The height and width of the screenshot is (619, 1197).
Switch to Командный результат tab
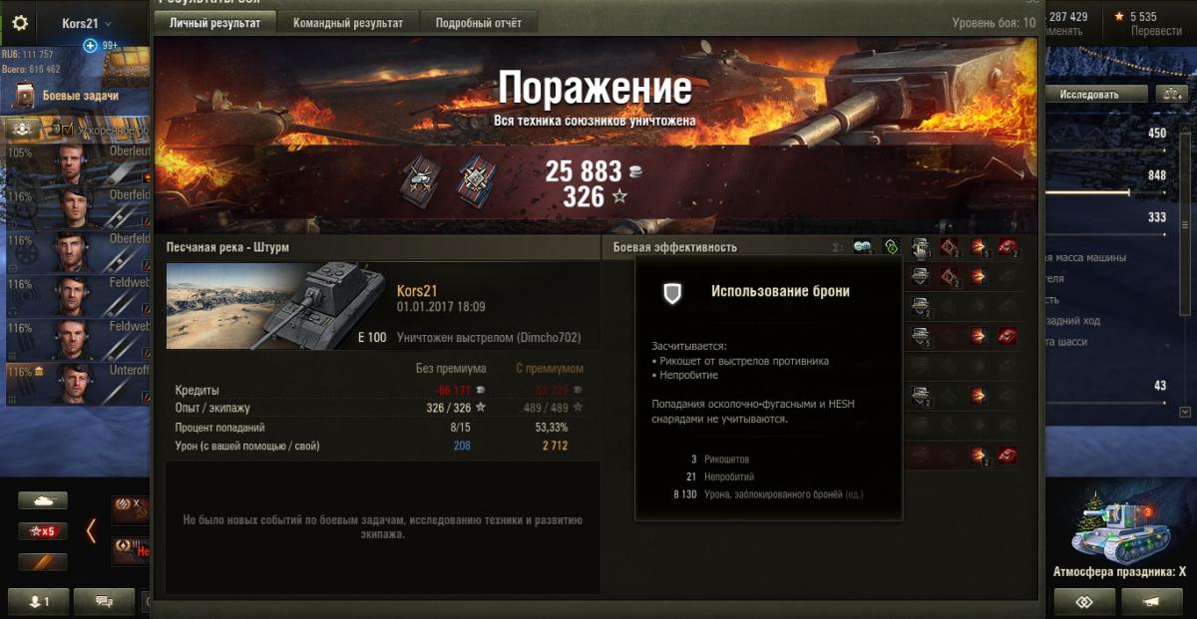tap(348, 23)
